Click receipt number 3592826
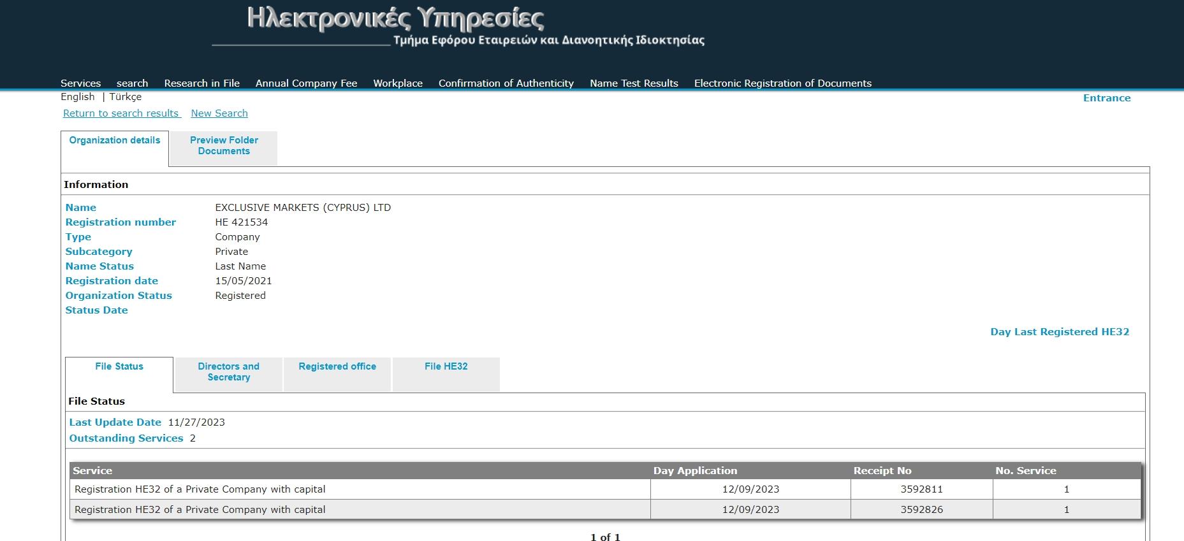Viewport: 1184px width, 541px height. tap(922, 510)
